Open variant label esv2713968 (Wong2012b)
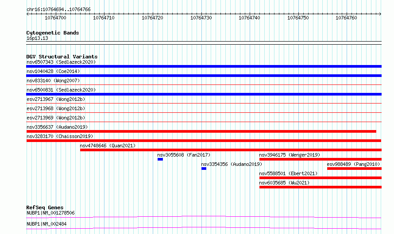The image size is (394, 234). pos(56,108)
